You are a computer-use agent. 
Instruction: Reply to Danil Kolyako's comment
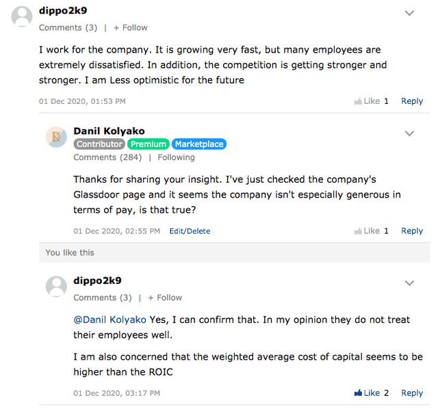(411, 231)
